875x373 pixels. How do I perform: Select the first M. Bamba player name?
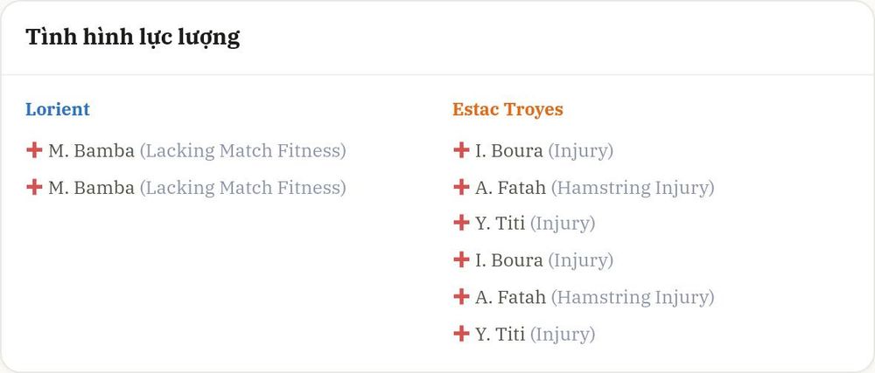pyautogui.click(x=92, y=151)
